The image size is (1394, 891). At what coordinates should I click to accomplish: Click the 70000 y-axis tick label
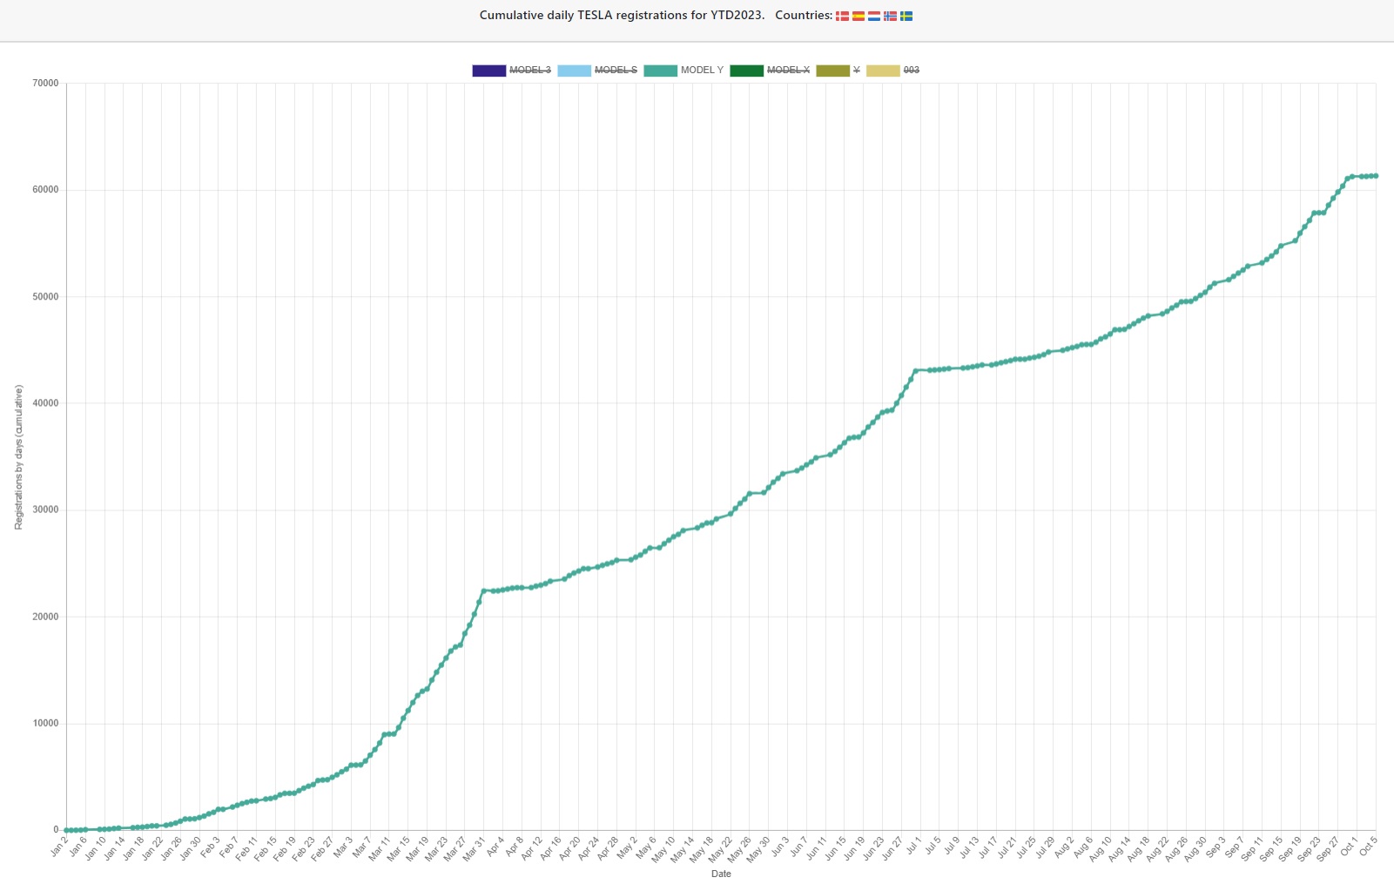45,84
